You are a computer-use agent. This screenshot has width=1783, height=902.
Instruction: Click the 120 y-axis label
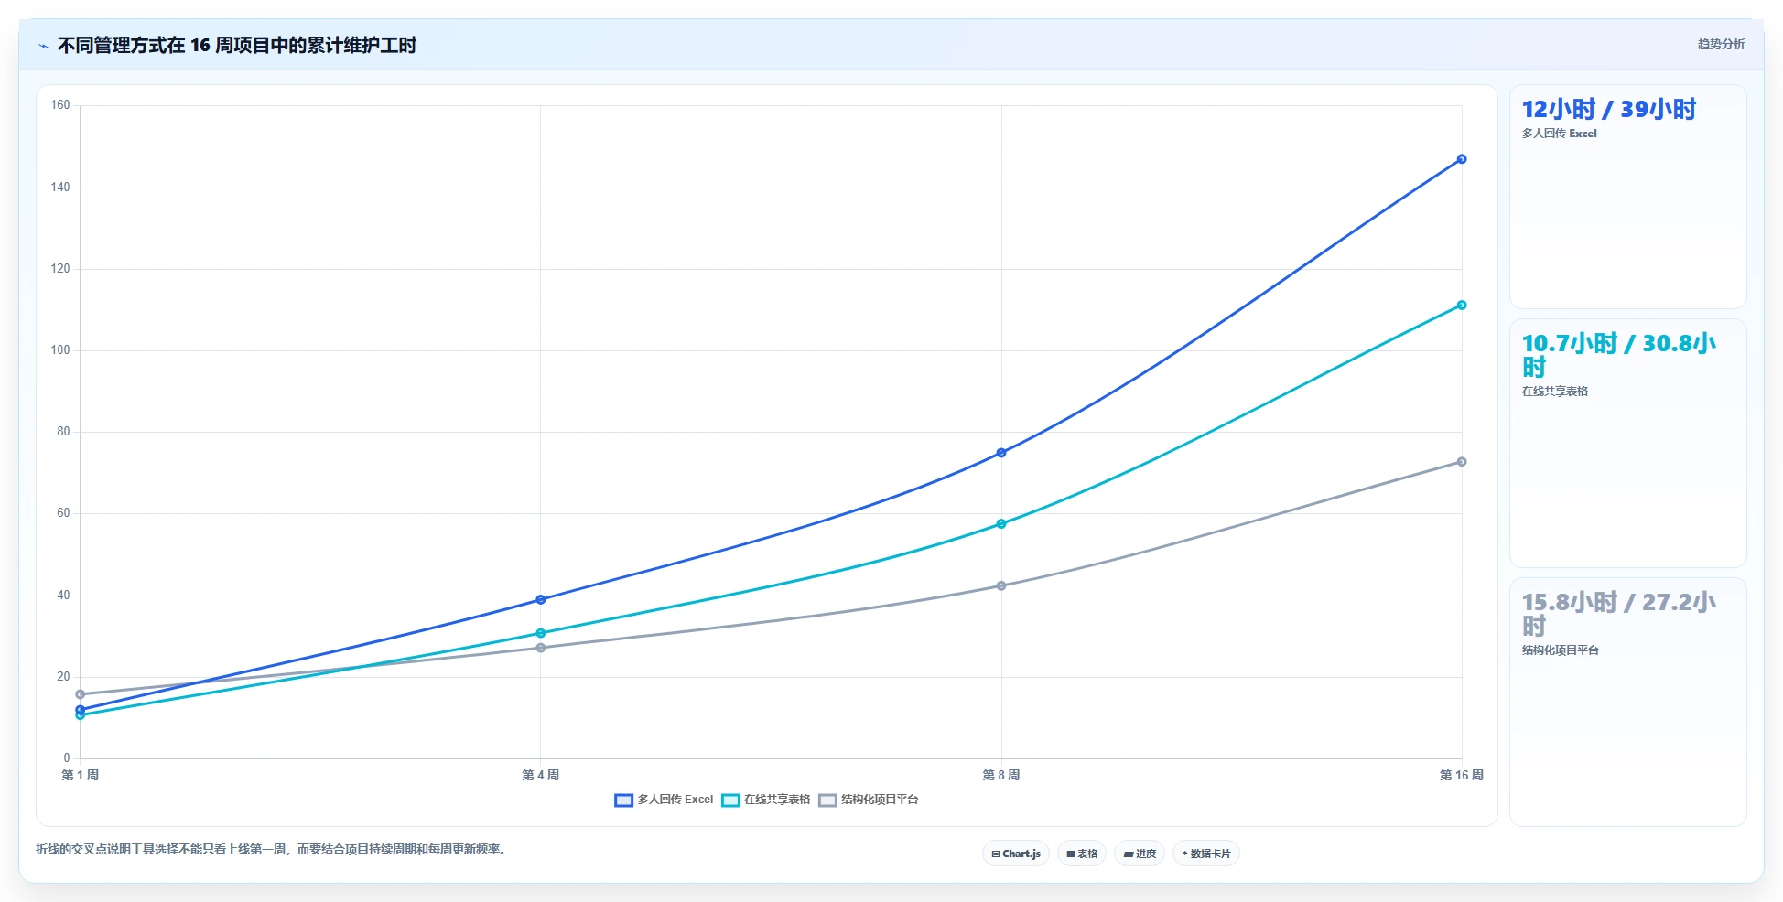(60, 269)
